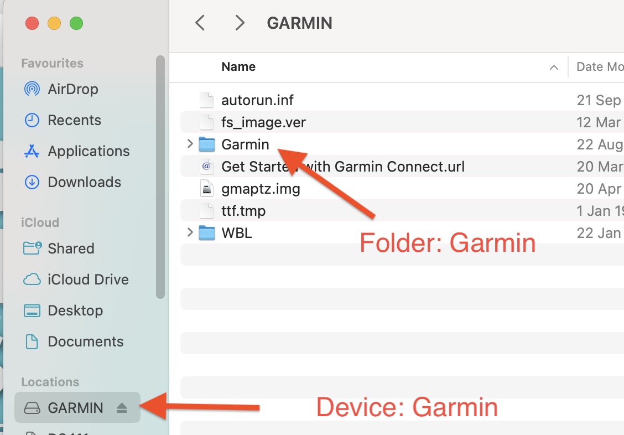Eject the GARMIN device
The image size is (624, 435).
point(122,407)
